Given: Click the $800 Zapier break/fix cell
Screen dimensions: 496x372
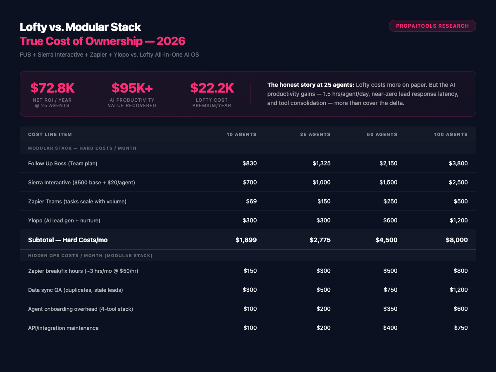Looking at the screenshot, I should [460, 271].
